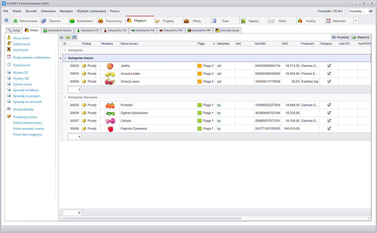Image resolution: width=377 pixels, height=233 pixels.
Task: Toggle Dostępny checkbox for Jabłko
Action: (x=329, y=66)
